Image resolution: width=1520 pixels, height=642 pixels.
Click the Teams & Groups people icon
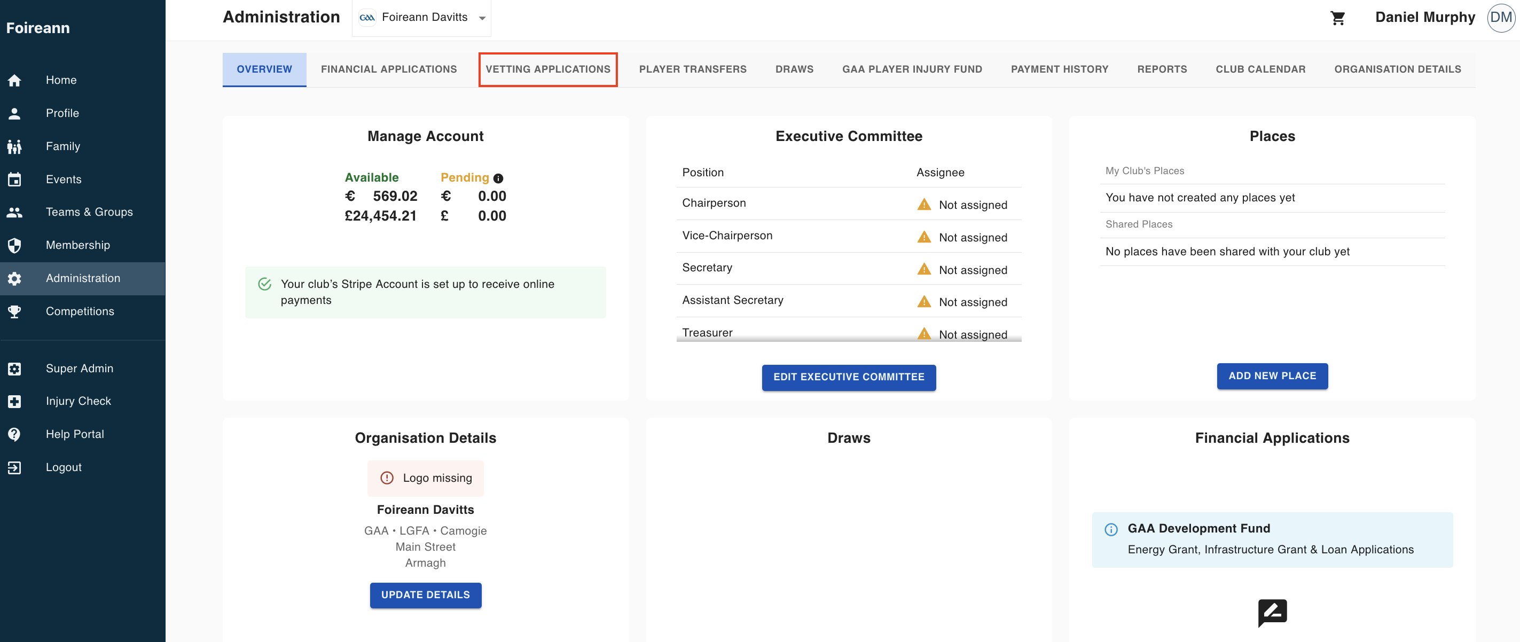pos(15,213)
